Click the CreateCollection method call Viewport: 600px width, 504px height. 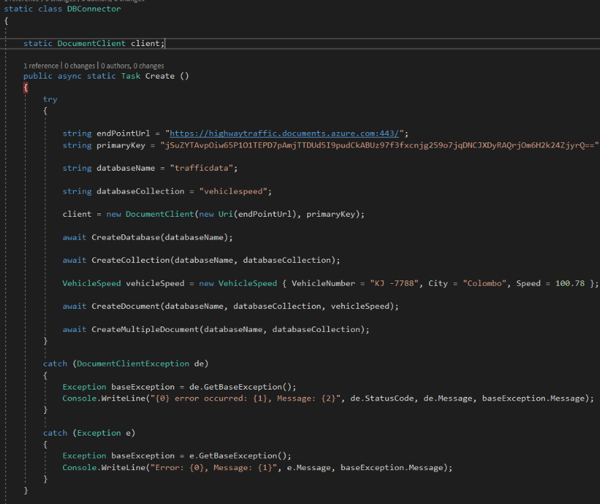point(130,260)
